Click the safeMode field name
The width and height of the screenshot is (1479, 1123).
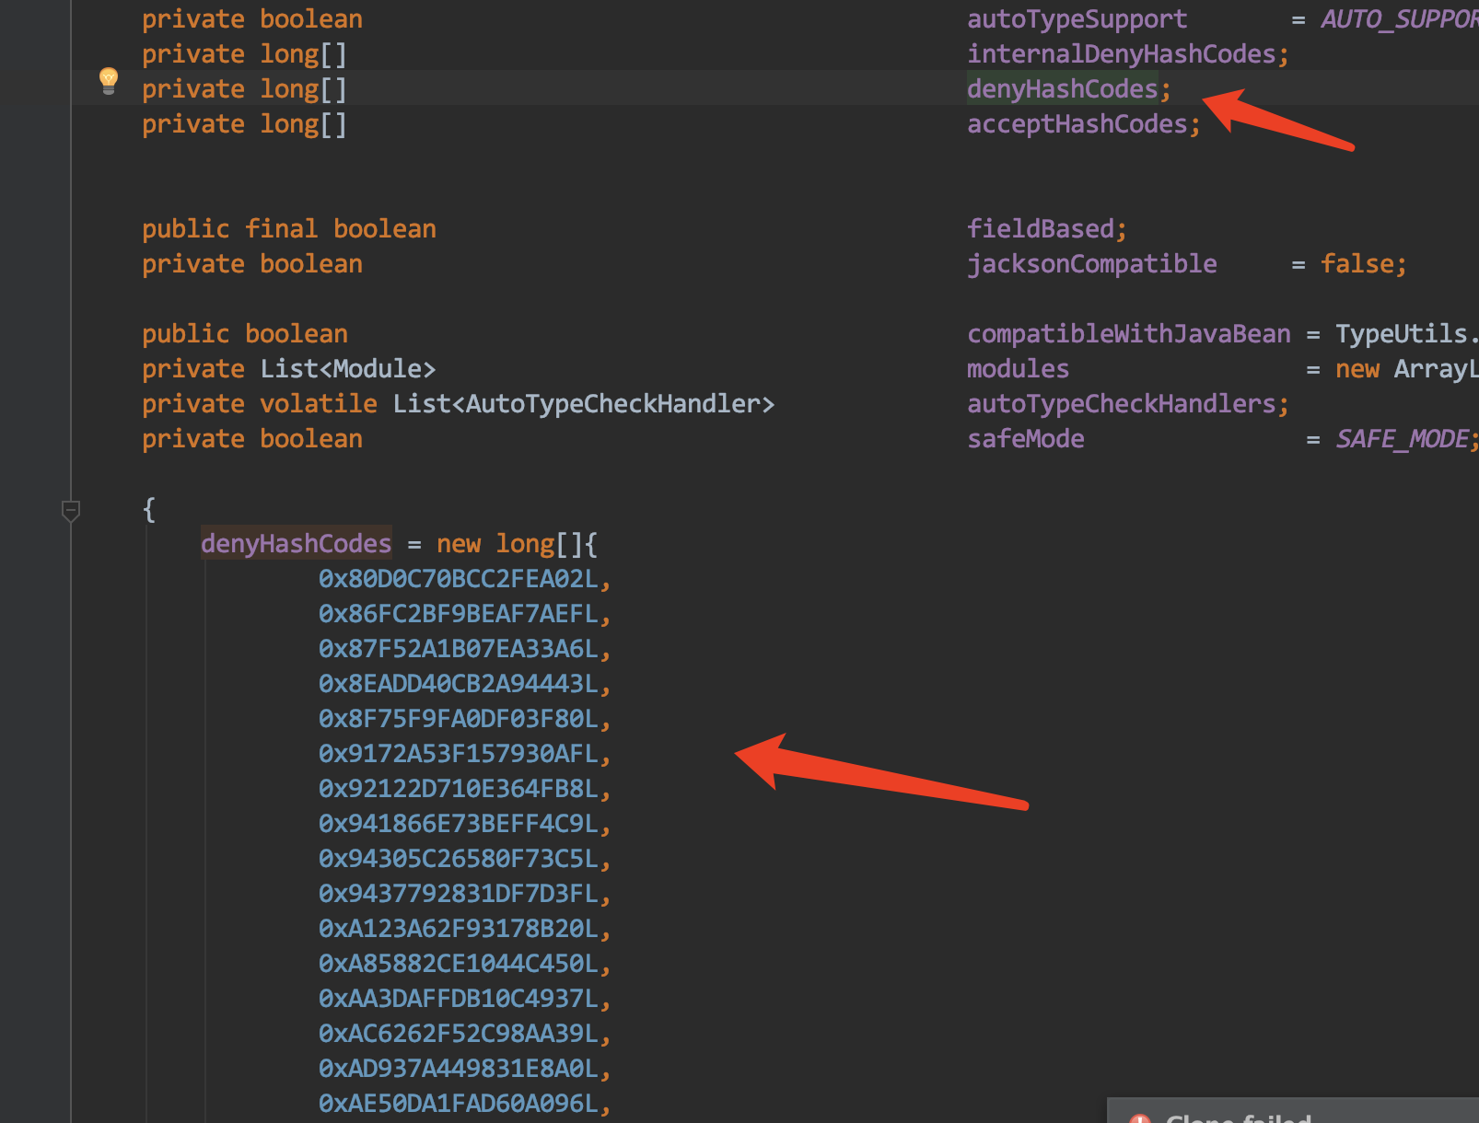pos(1025,439)
